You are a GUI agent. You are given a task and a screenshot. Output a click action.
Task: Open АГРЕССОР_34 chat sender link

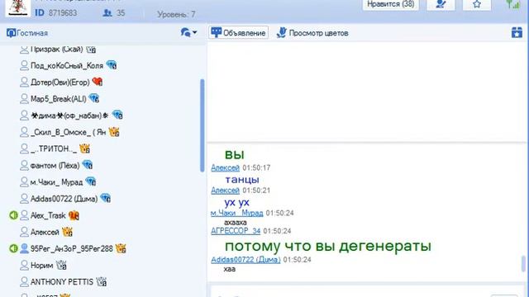click(236, 231)
